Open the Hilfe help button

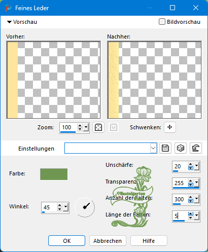point(149,241)
